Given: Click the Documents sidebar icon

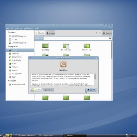Looking at the screenshot, I should (x=10, y=57).
